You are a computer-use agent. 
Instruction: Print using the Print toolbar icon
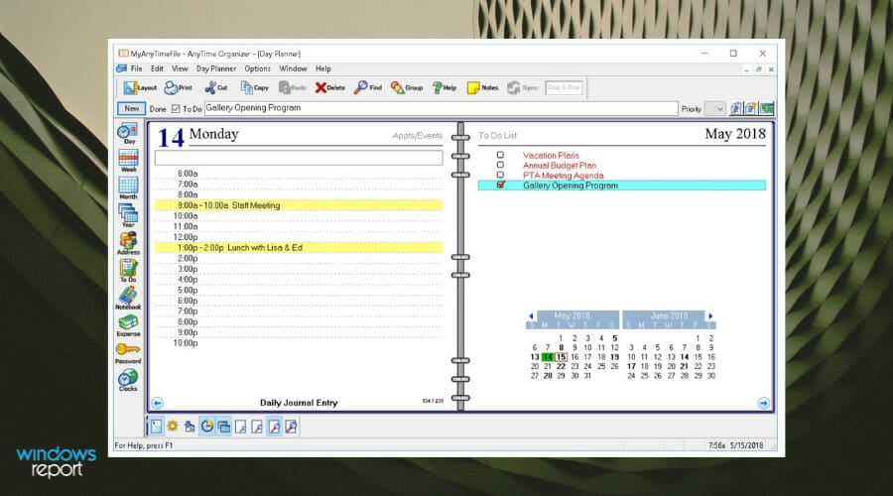[179, 87]
